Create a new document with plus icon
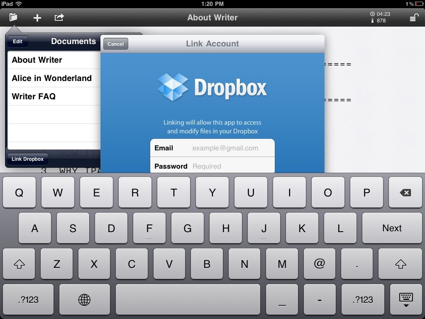The width and height of the screenshot is (425, 319). tap(37, 18)
